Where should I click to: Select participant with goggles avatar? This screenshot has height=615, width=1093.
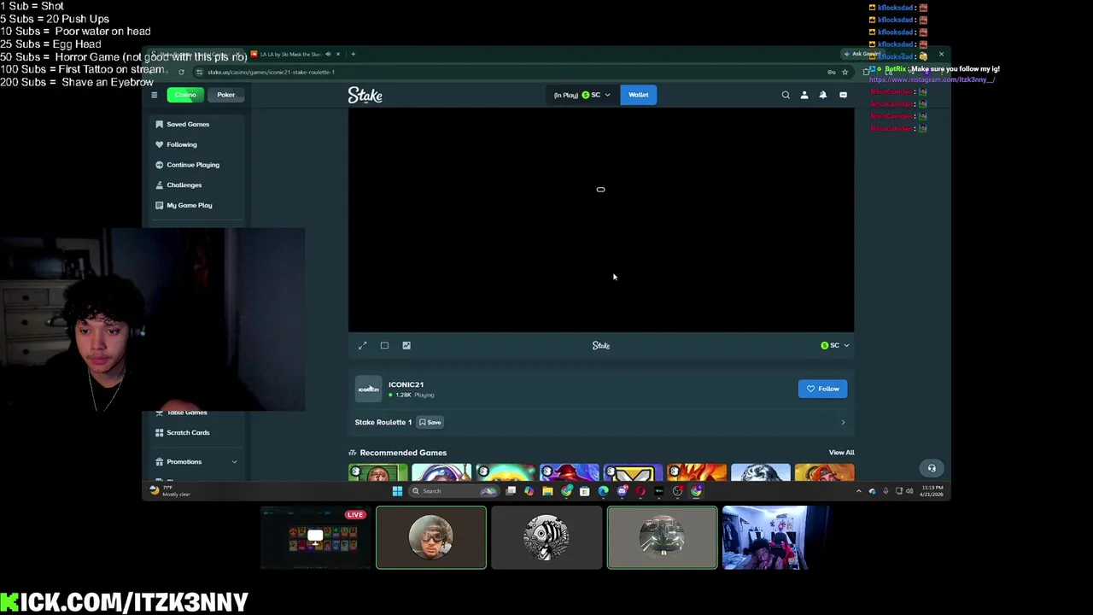coord(431,537)
